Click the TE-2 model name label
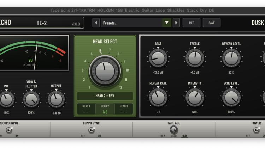Screen dimensions: 265x148 (42, 23)
